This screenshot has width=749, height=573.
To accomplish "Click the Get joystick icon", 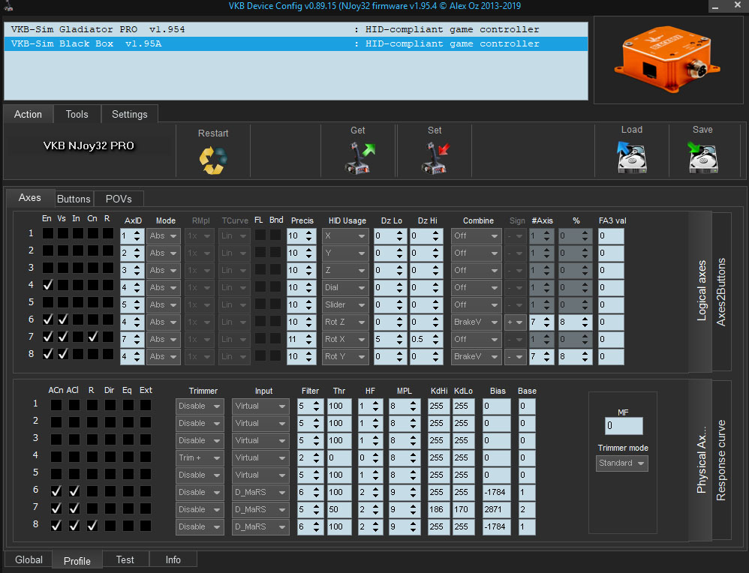I will click(359, 158).
